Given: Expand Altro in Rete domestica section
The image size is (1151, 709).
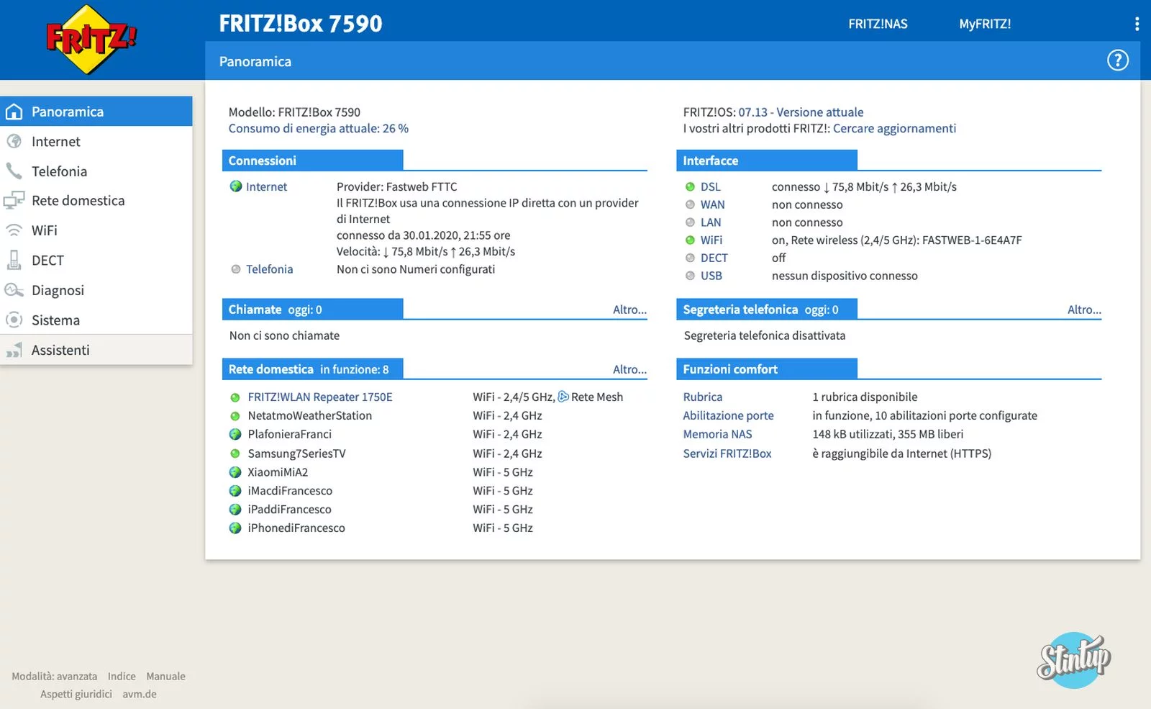Looking at the screenshot, I should [629, 369].
